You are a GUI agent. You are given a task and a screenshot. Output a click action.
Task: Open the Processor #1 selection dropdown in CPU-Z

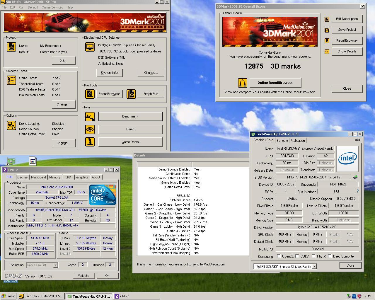click(x=55, y=265)
